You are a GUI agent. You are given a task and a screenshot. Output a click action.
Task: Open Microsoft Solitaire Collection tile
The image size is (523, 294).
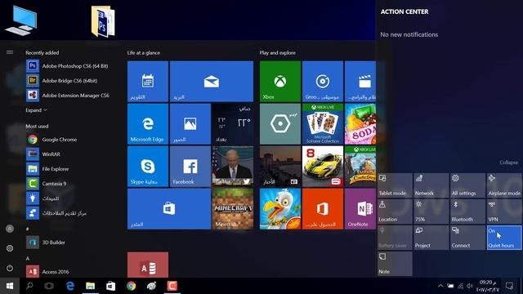323,123
